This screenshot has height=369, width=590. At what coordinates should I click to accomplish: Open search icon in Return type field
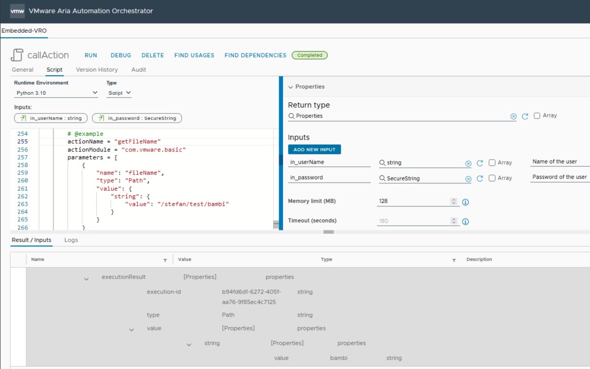[x=291, y=116]
